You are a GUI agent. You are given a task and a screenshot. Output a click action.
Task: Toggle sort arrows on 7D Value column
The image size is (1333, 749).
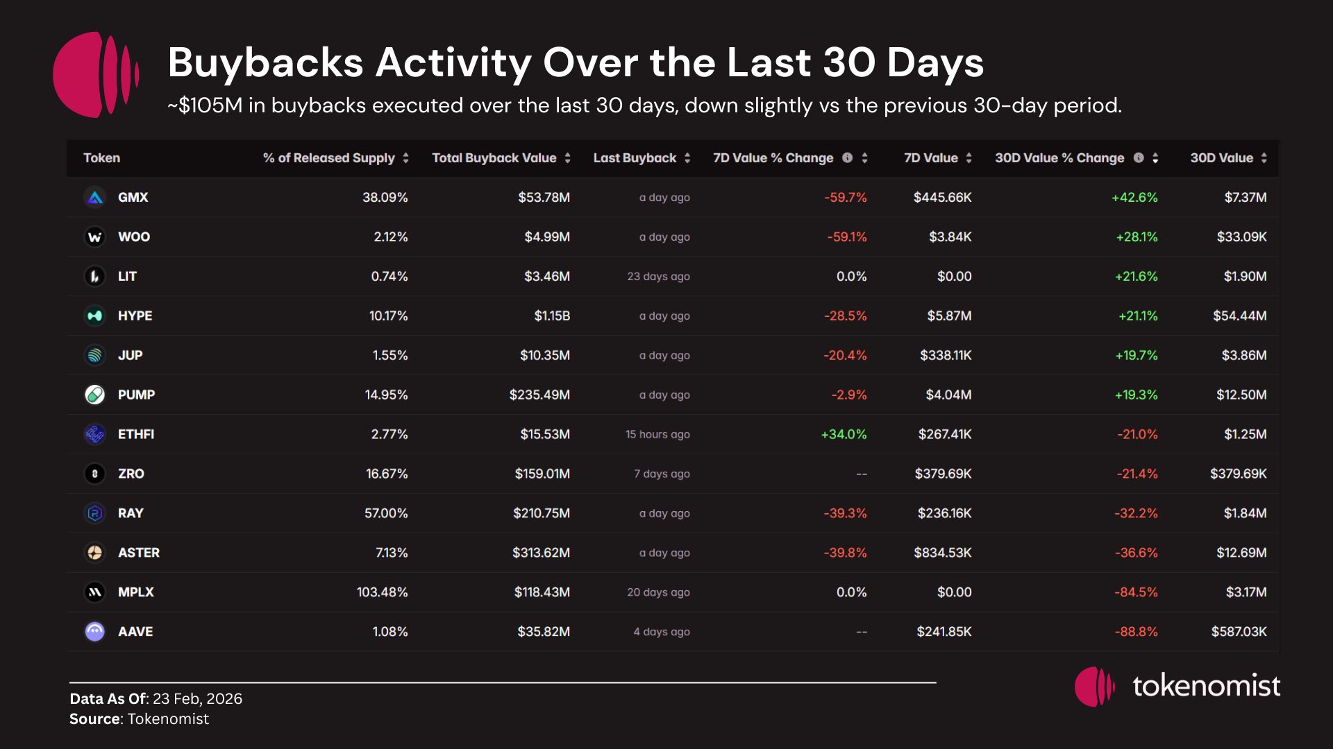coord(969,158)
